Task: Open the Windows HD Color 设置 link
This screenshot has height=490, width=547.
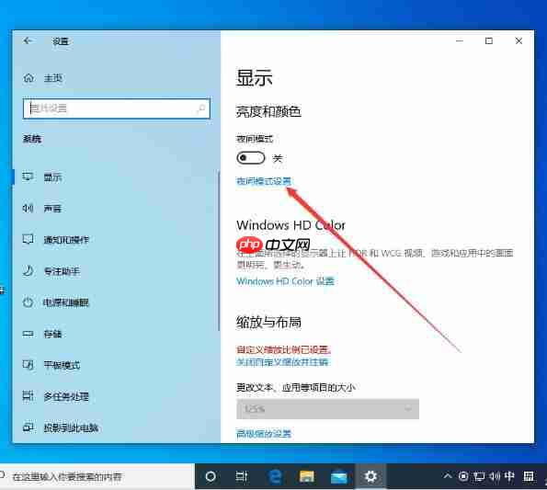Action: [x=285, y=281]
